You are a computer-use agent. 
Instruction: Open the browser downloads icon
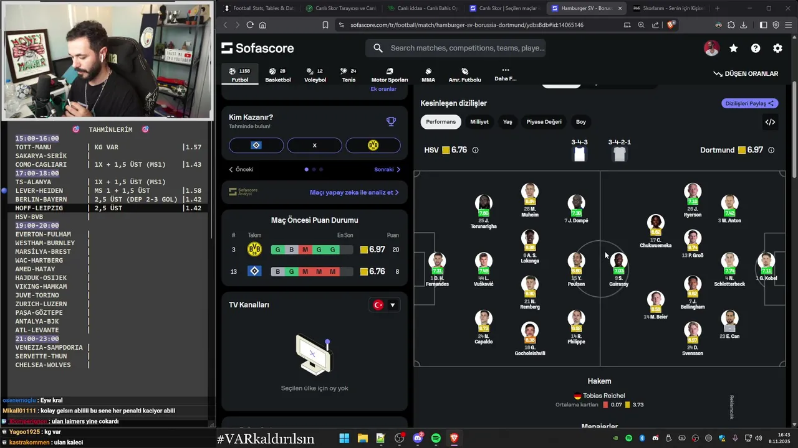pos(743,25)
